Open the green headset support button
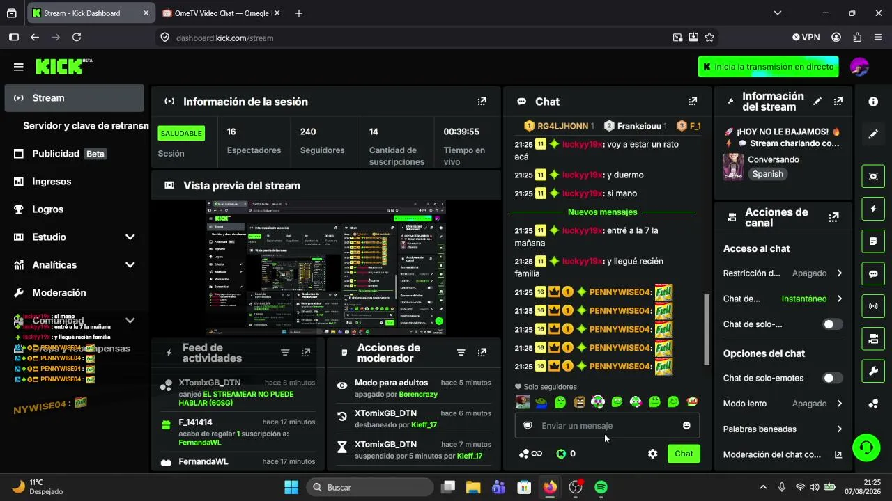 coord(866,447)
